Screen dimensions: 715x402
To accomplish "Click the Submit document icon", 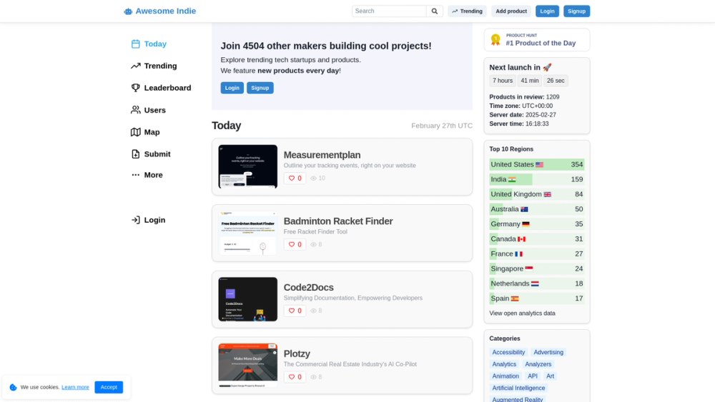I will click(x=135, y=154).
